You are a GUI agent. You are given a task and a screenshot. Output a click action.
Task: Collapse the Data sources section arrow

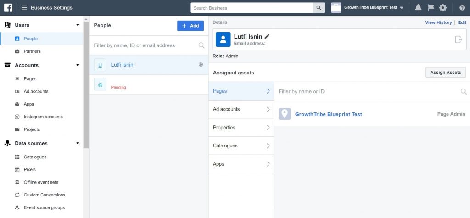(78, 143)
